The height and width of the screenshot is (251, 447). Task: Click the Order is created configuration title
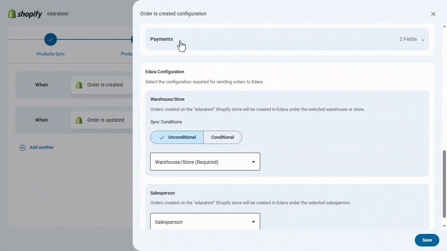[x=173, y=14]
